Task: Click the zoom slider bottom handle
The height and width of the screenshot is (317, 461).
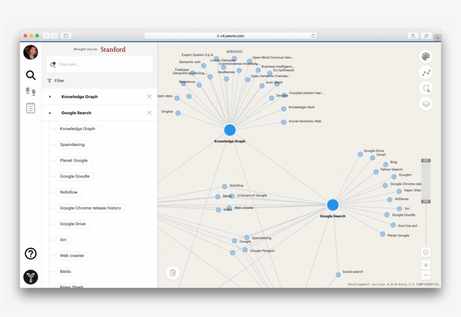Action: click(x=426, y=202)
